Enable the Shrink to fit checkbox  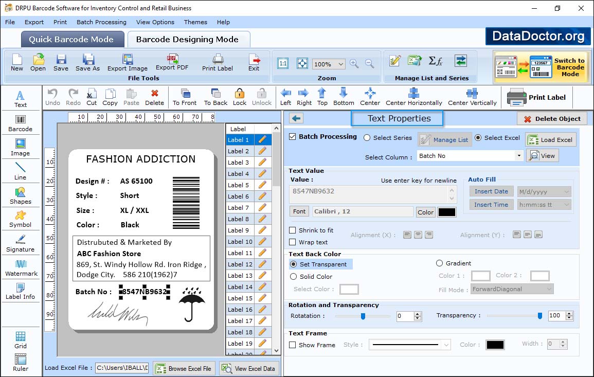[x=293, y=230]
